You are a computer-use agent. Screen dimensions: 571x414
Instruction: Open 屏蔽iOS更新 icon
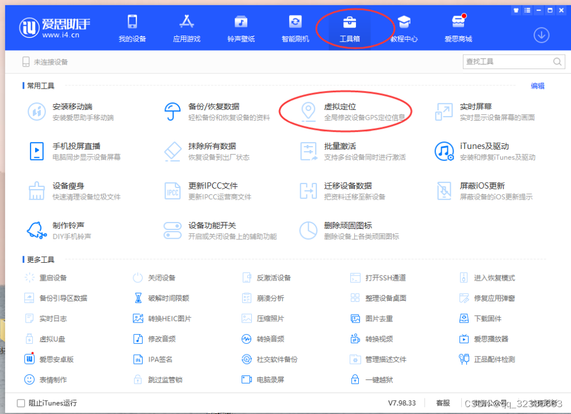point(444,191)
